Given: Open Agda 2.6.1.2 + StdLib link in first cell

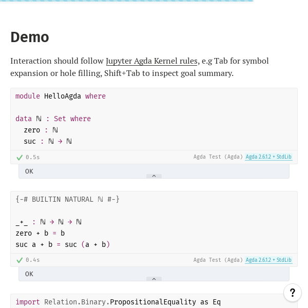Looking at the screenshot, I should pos(268,157).
